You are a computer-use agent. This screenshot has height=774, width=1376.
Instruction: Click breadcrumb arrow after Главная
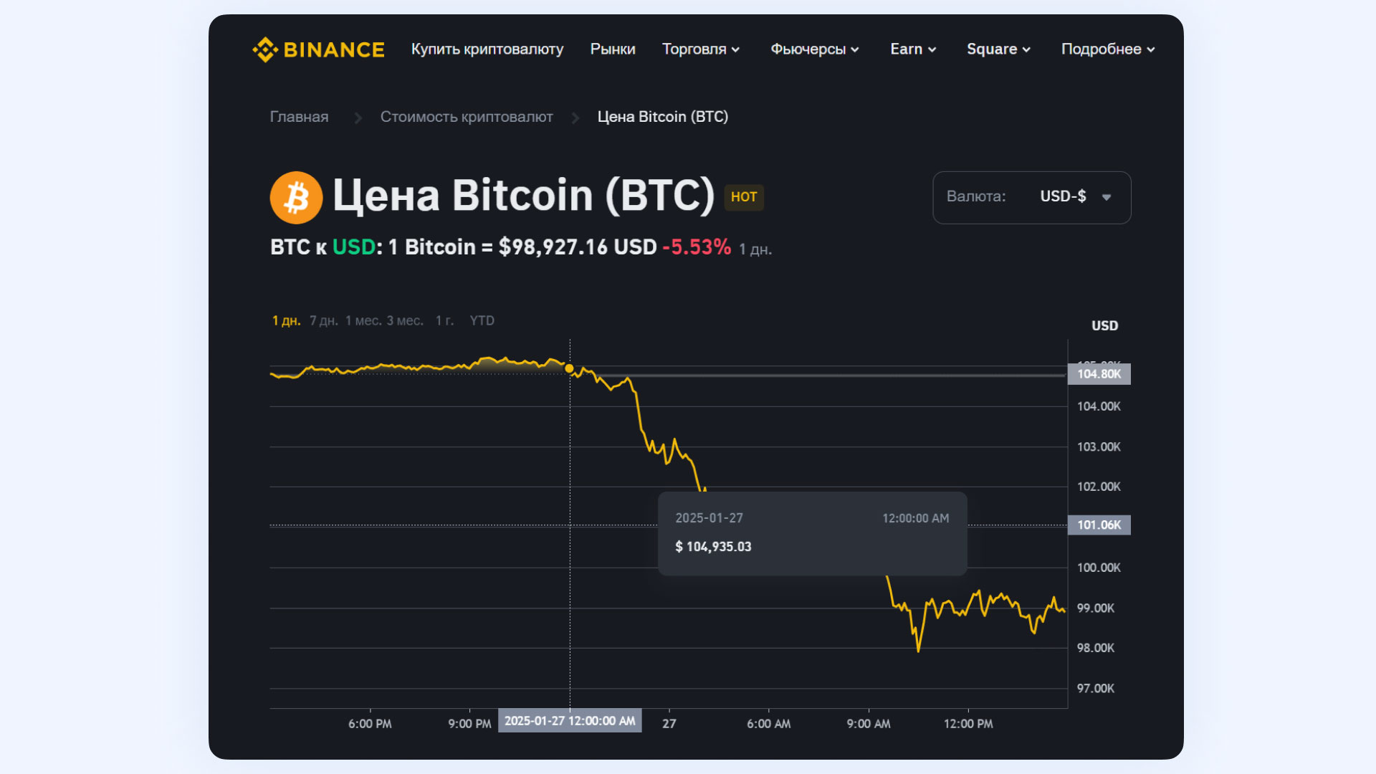click(x=358, y=118)
